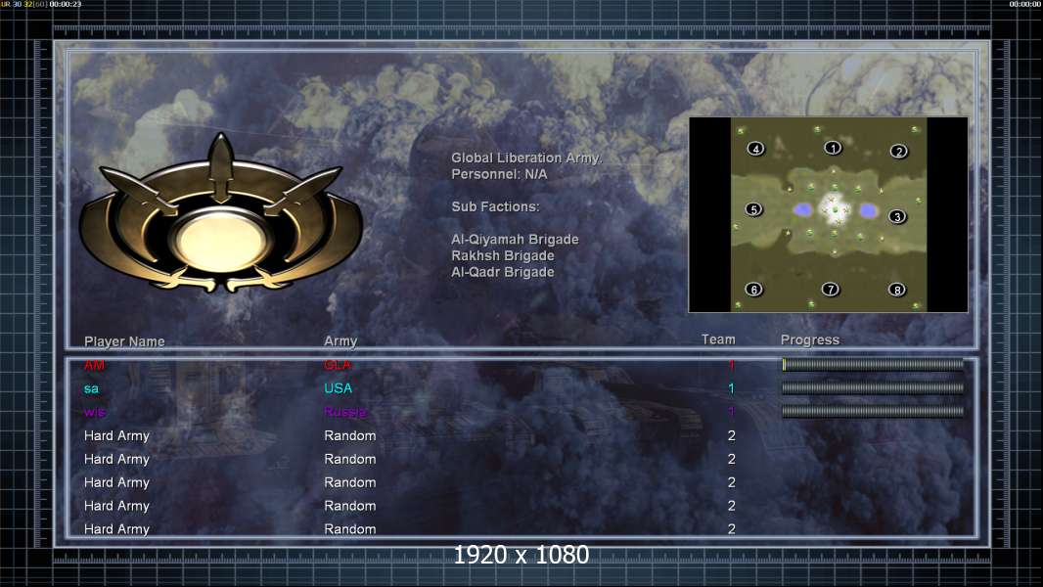1043x587 pixels.
Task: Click the Progress column header
Action: point(809,339)
